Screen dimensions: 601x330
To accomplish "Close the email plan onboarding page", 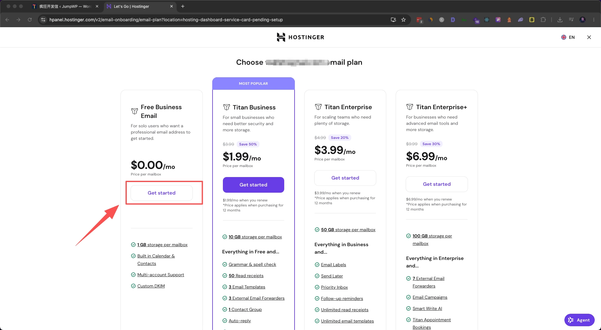I will [x=589, y=37].
